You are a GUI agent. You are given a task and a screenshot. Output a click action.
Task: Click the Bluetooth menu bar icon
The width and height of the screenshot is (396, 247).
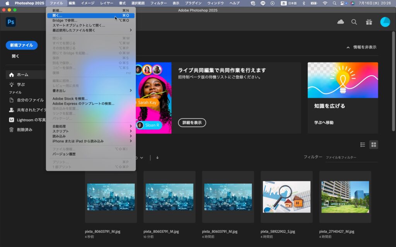[304, 3]
